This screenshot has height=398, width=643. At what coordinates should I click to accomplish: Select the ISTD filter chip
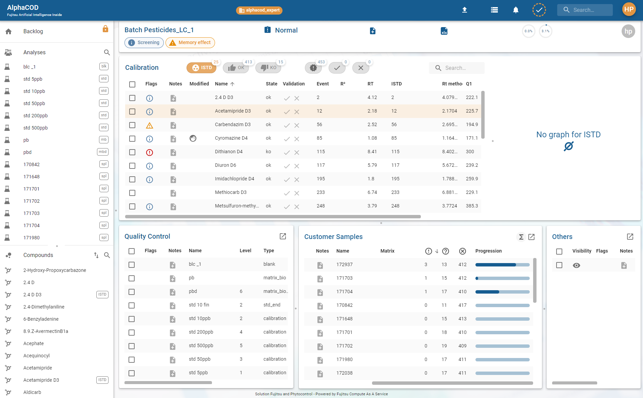click(x=201, y=68)
